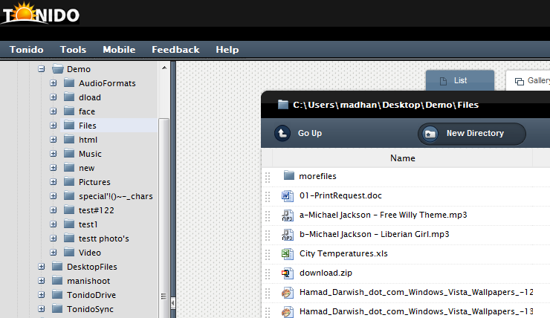The height and width of the screenshot is (318, 550).
Task: Click the drag handle beside morefiles row
Action: 268,178
